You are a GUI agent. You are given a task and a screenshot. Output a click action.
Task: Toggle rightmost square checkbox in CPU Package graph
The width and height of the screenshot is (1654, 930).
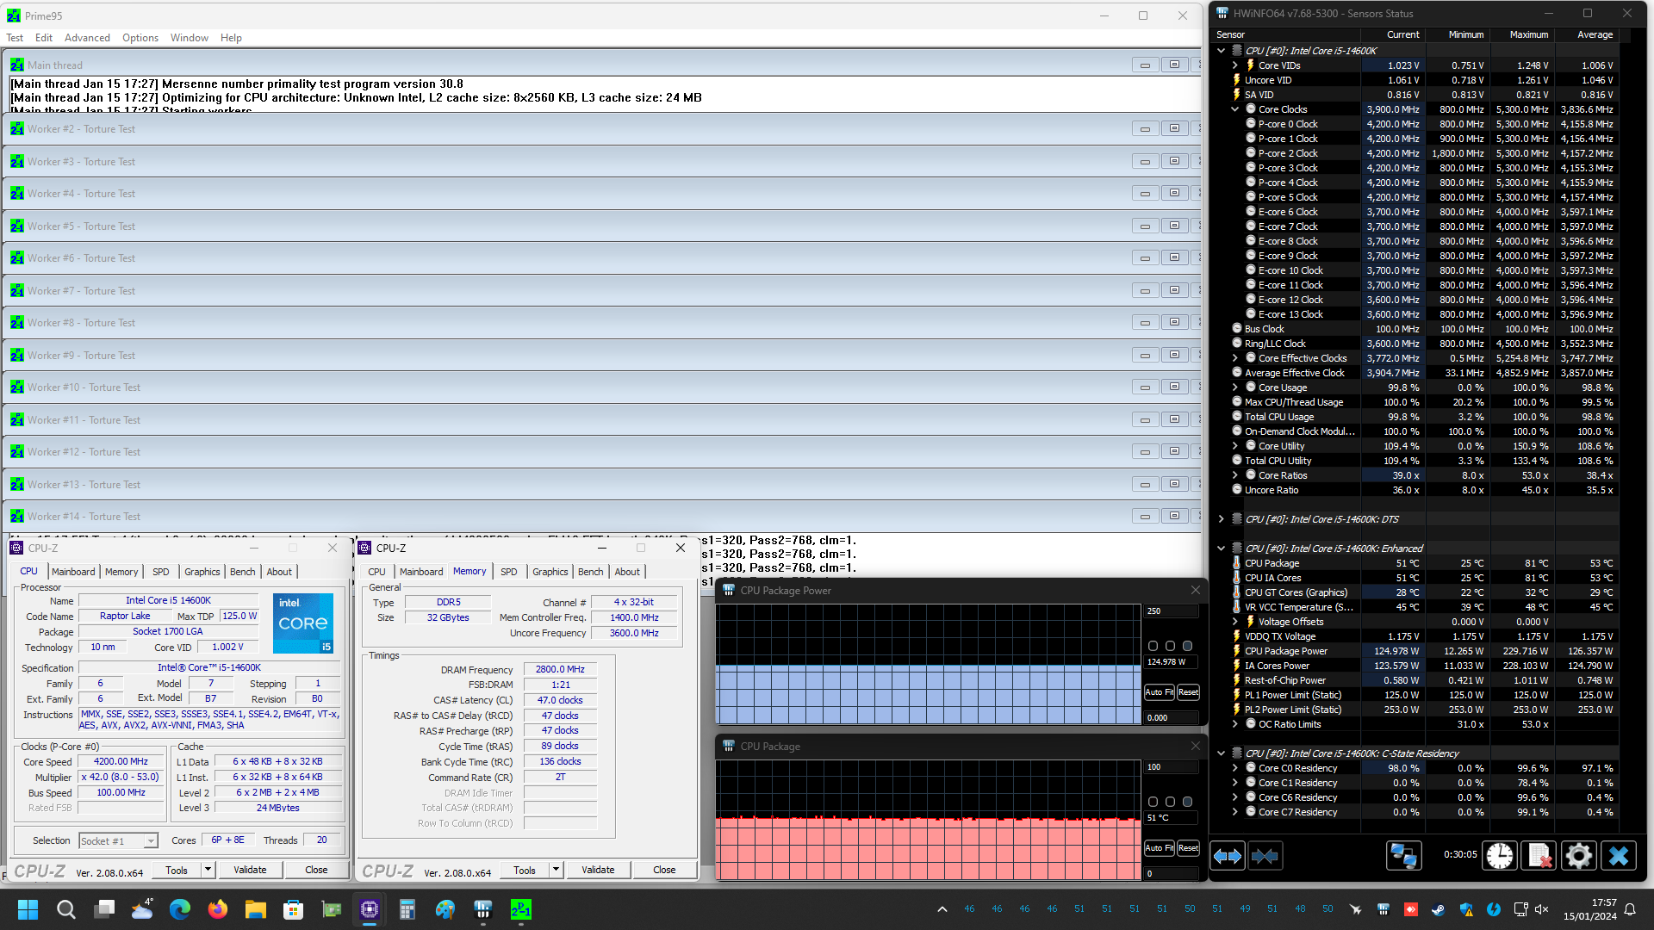(1187, 802)
